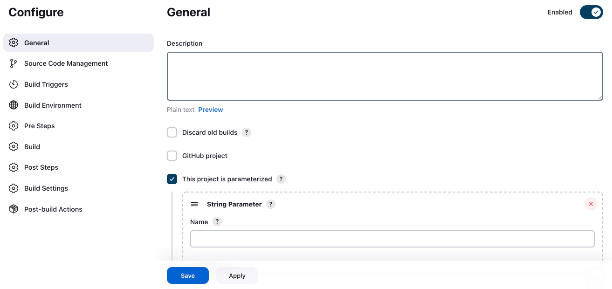Click the Post-build Actions box icon
612x289 pixels.
14,209
